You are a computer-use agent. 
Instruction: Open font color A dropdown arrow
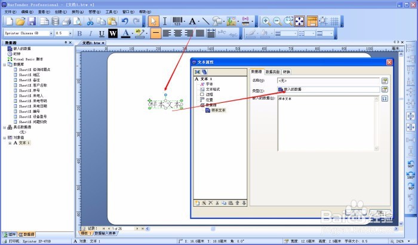click(x=133, y=33)
